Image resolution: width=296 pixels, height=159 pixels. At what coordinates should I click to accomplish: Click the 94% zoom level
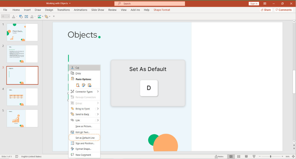click(x=288, y=157)
